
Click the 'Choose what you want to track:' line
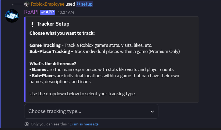(62, 33)
